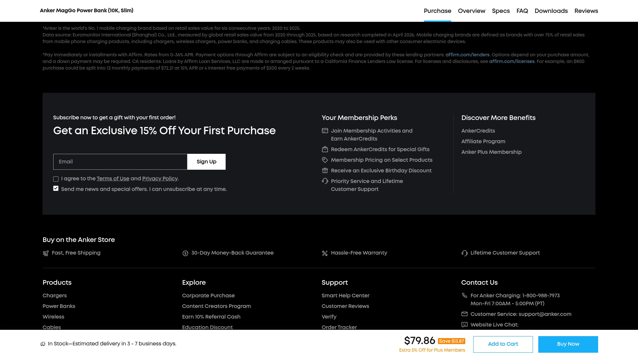Click the Fast, Free Shipping plane icon
This screenshot has width=638, height=358.
(46, 253)
